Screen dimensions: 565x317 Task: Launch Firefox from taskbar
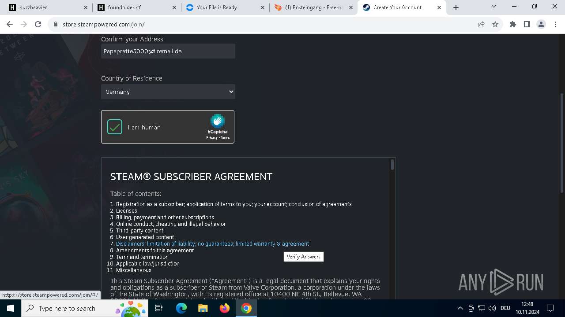(224, 308)
